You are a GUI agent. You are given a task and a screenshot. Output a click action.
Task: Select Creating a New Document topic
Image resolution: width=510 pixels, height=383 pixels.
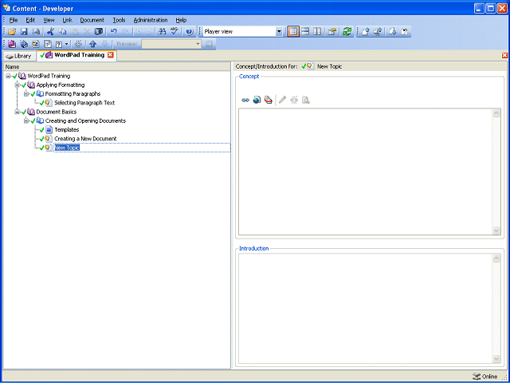[x=85, y=139]
